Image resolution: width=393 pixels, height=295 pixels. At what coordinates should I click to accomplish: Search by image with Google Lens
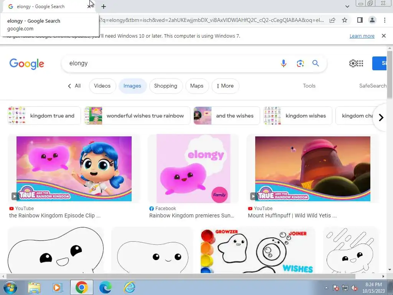click(300, 63)
